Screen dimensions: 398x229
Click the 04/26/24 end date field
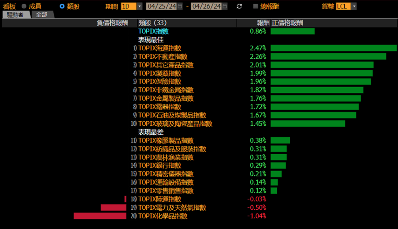point(206,6)
